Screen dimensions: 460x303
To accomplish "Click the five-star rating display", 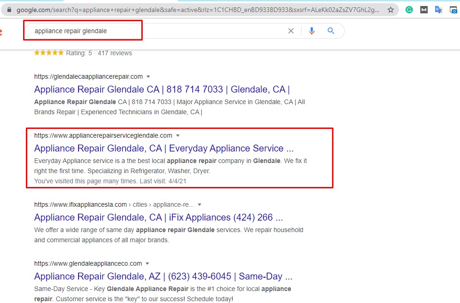I will click(x=48, y=53).
